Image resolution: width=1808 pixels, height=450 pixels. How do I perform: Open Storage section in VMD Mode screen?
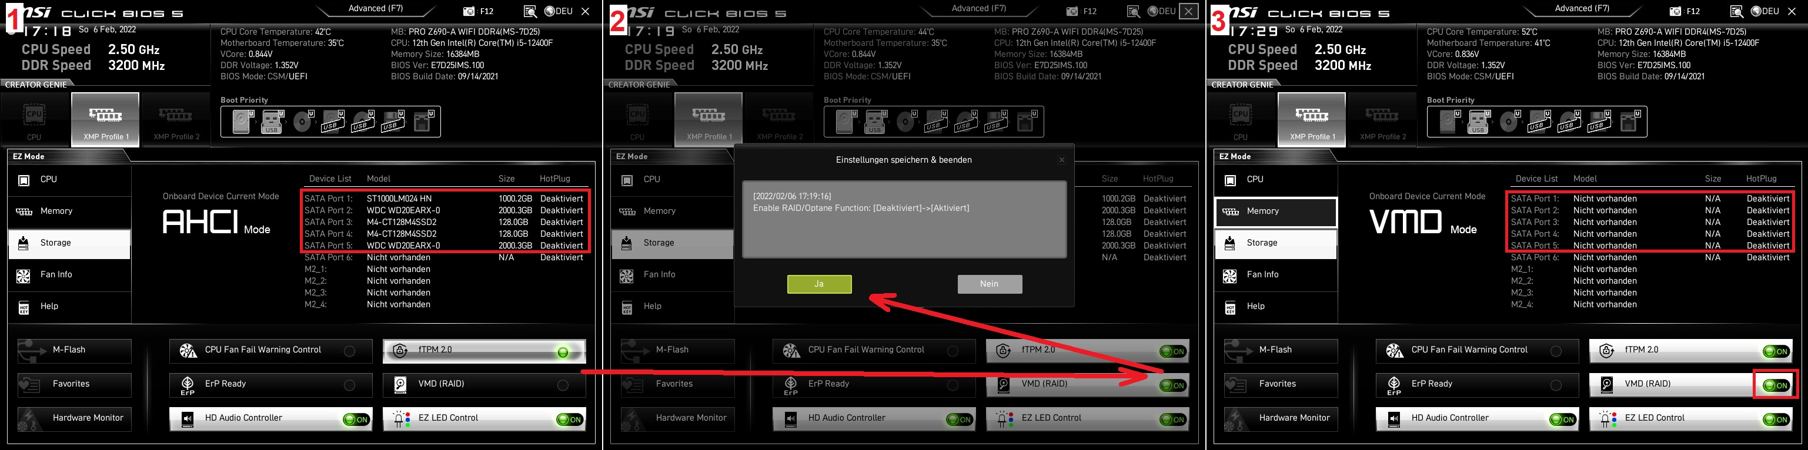click(1275, 243)
